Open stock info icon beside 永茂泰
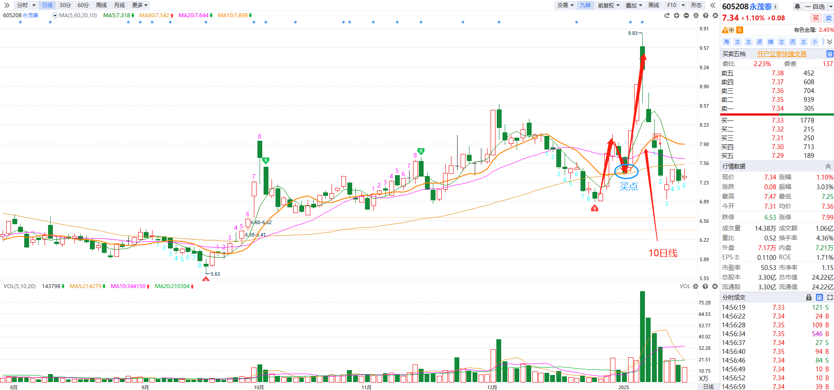This screenshot has height=390, width=834. coord(775,7)
